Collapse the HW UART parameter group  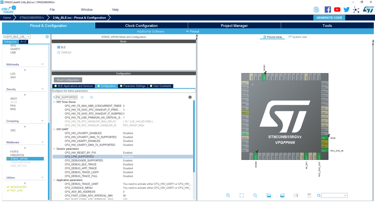click(x=54, y=129)
